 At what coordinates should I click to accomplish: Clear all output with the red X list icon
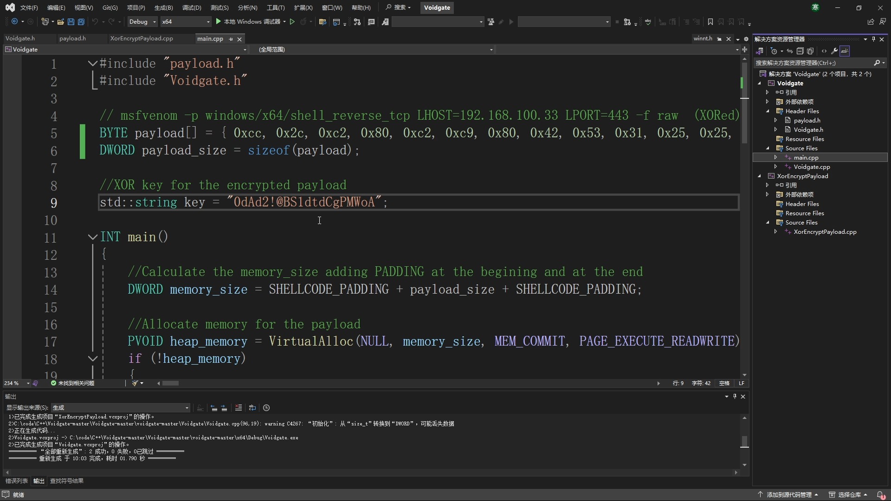pos(238,408)
